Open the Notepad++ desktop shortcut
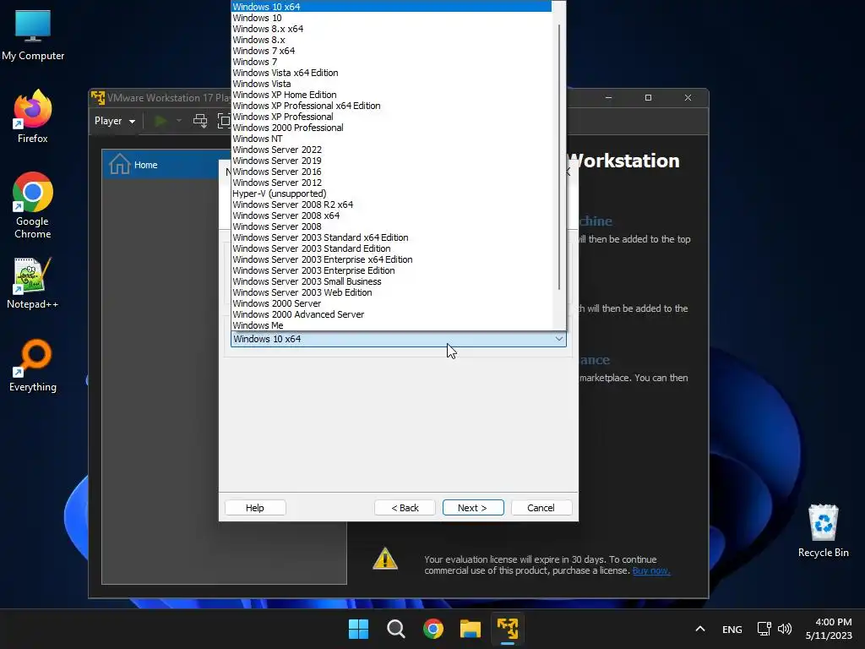865x649 pixels. [33, 283]
